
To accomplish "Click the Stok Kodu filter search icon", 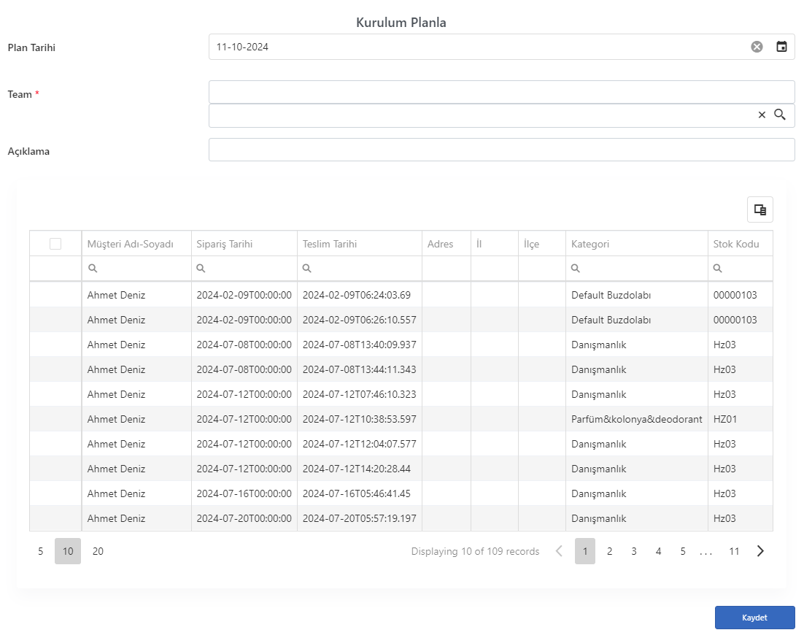I will click(x=718, y=268).
